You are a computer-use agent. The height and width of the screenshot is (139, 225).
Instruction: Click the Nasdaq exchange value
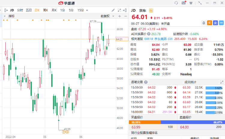point(186,74)
